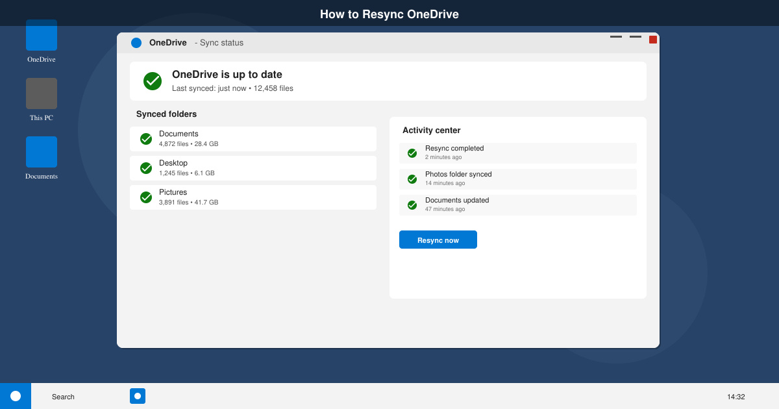Click the Documents folder sync checkmark

(146, 139)
